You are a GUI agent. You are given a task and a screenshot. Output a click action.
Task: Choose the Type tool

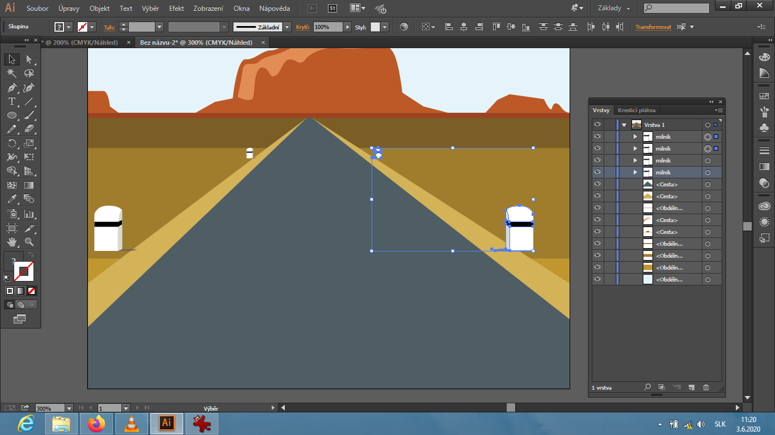pyautogui.click(x=12, y=102)
